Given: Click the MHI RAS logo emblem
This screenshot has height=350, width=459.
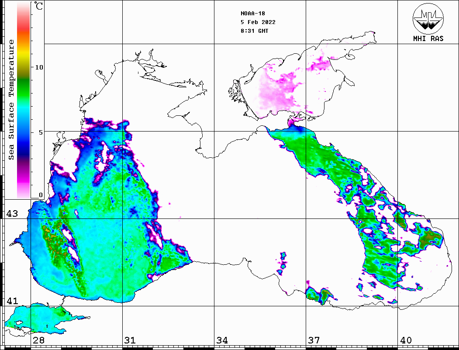Looking at the screenshot, I should pos(428,18).
